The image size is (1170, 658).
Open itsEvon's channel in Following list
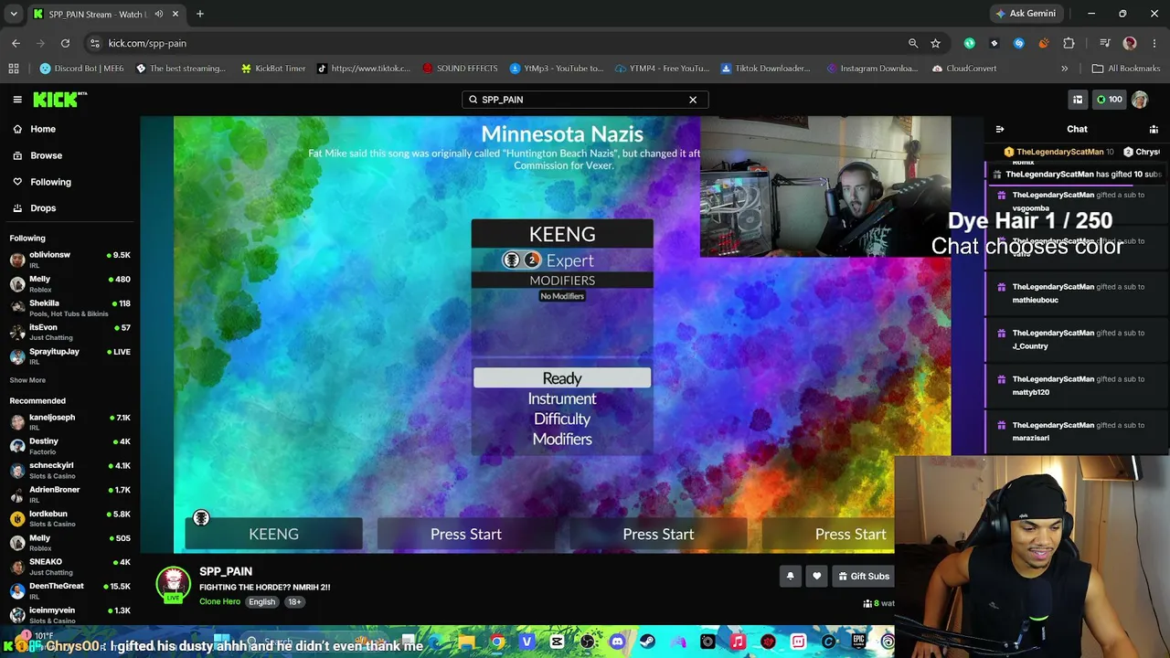pyautogui.click(x=69, y=332)
